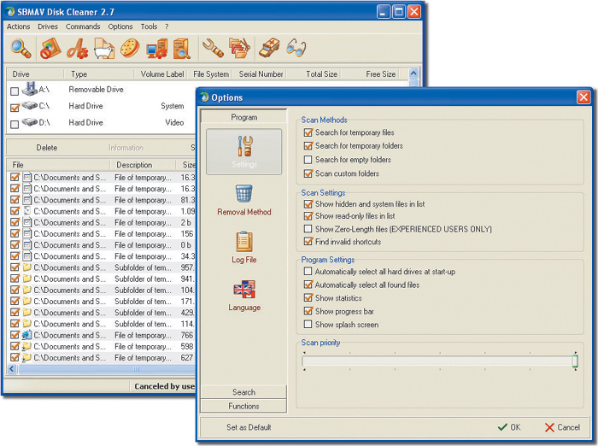Toggle Search for temporary files checkbox

(308, 132)
